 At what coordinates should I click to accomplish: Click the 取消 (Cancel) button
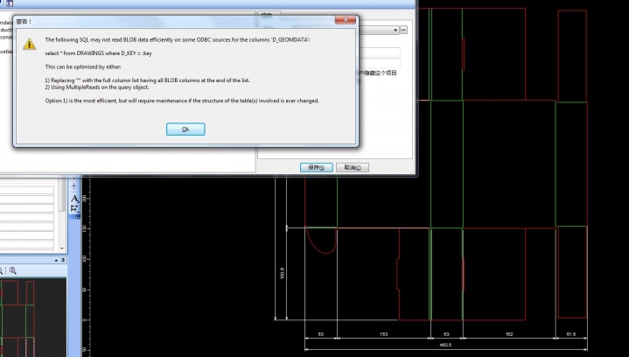coord(352,167)
